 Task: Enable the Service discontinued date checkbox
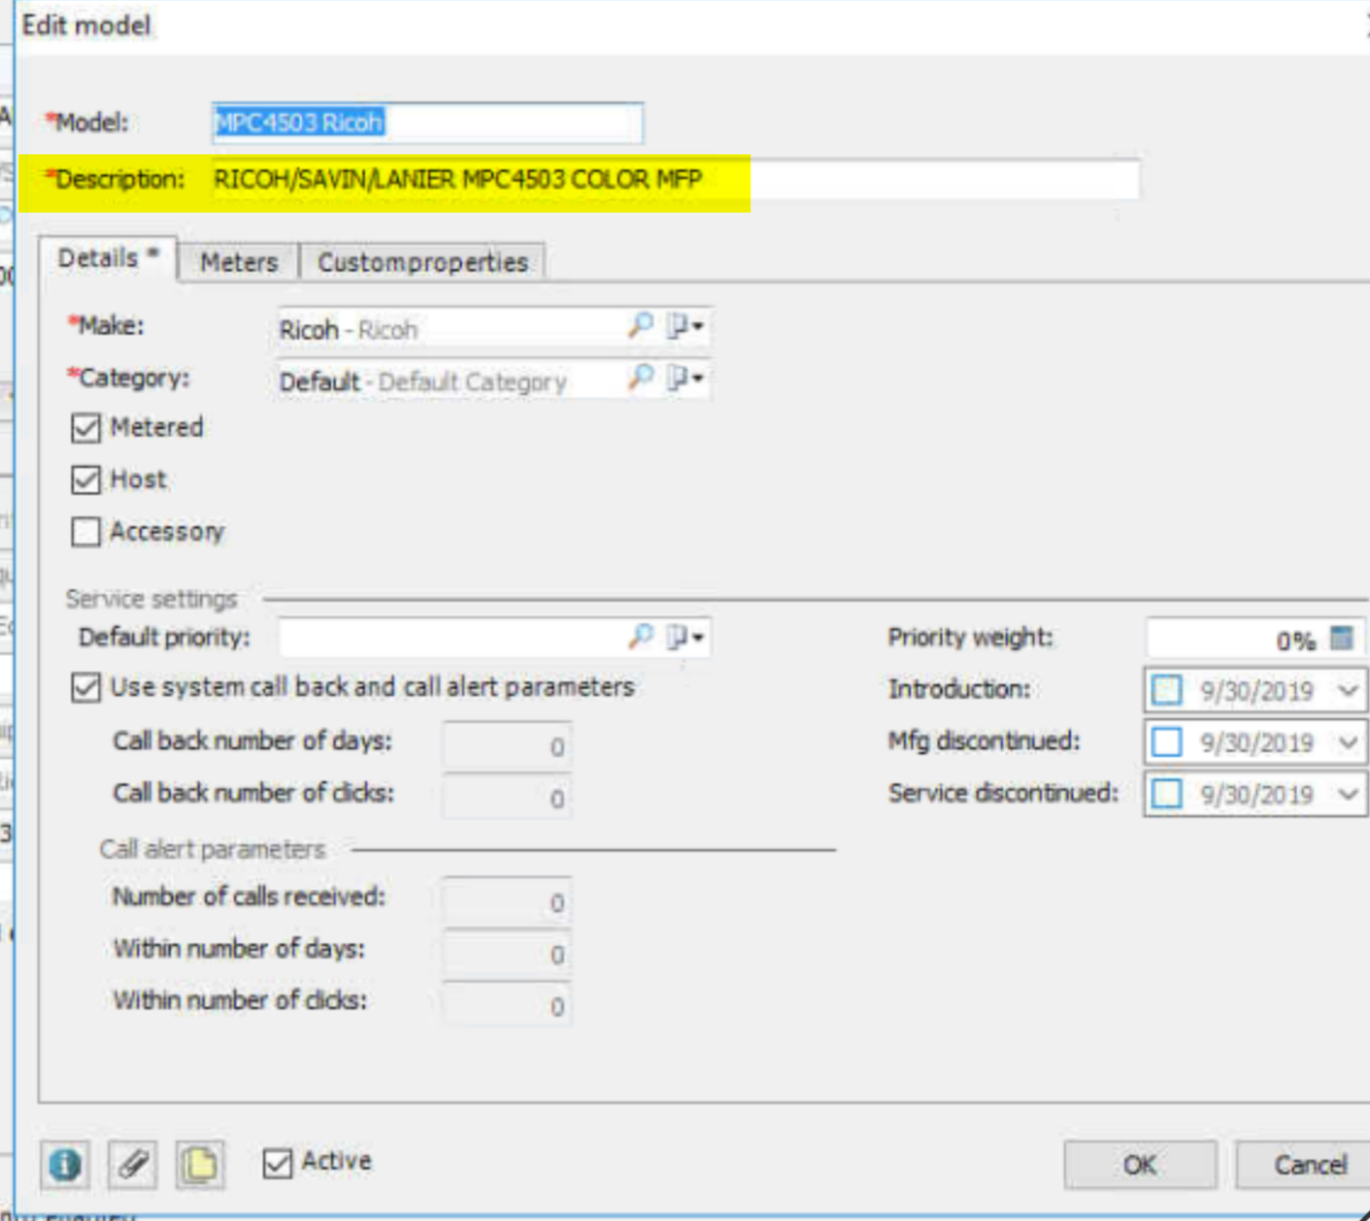click(1166, 795)
